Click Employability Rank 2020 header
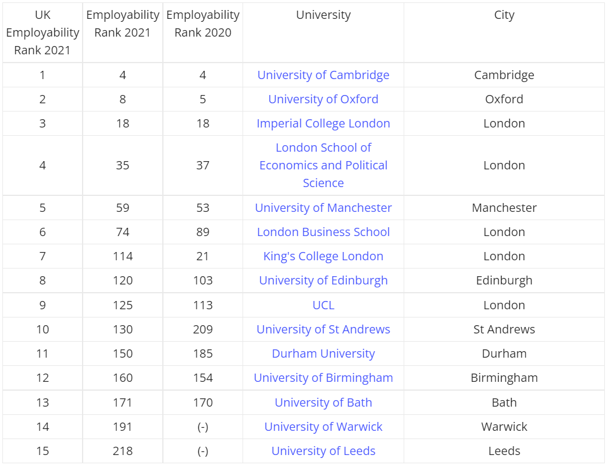This screenshot has height=468, width=609. tap(202, 24)
